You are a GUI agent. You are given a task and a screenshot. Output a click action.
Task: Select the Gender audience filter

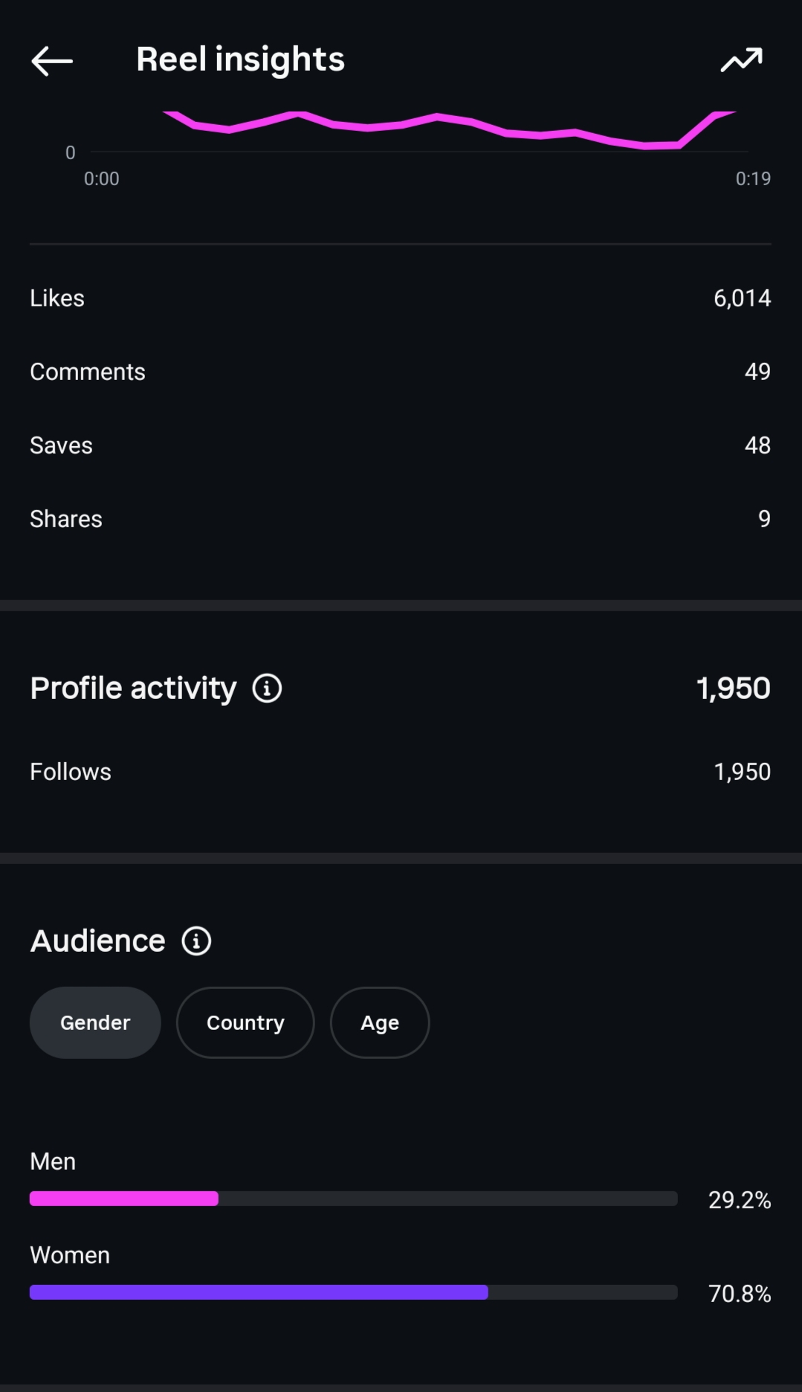[x=95, y=1022]
